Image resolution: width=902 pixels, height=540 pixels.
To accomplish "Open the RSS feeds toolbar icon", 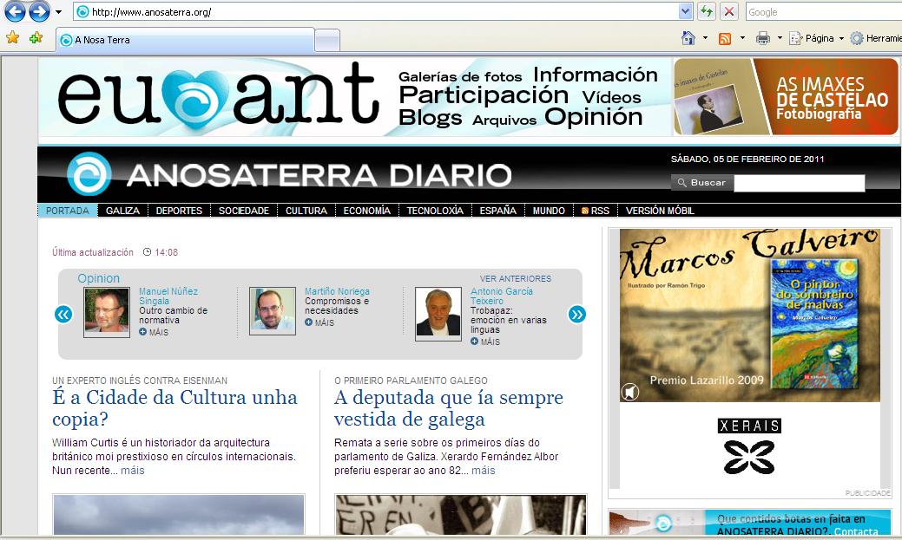I will coord(725,38).
